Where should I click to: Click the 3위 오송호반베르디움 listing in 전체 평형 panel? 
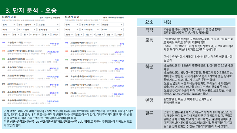(x=30, y=60)
